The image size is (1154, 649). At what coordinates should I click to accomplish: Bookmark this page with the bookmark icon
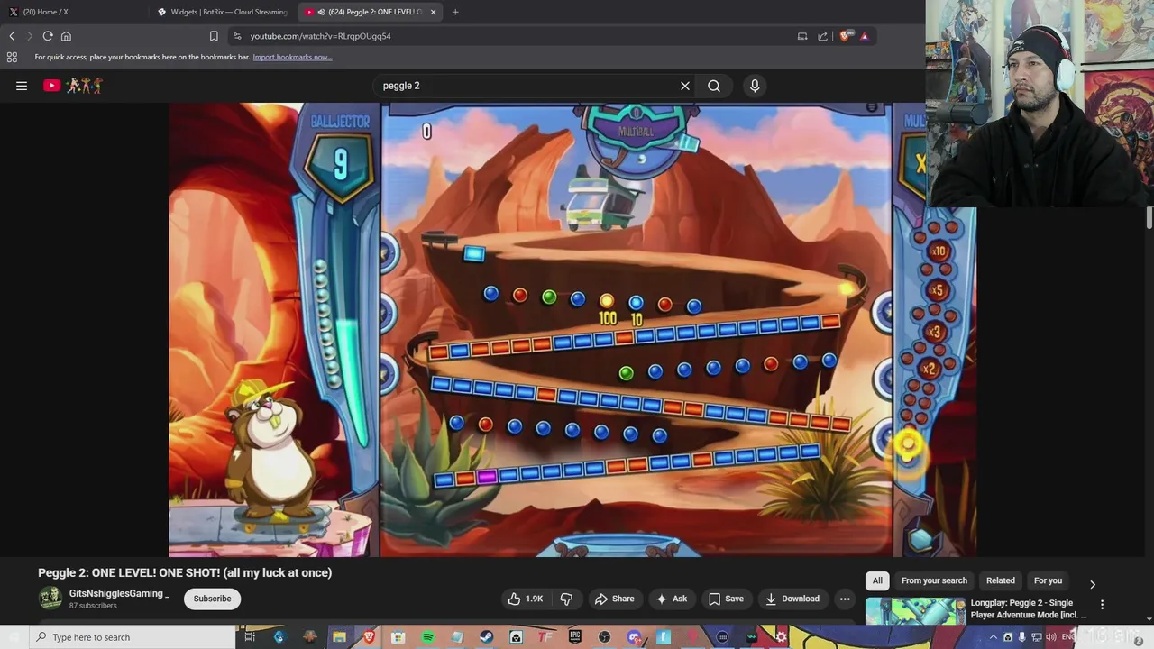point(214,36)
